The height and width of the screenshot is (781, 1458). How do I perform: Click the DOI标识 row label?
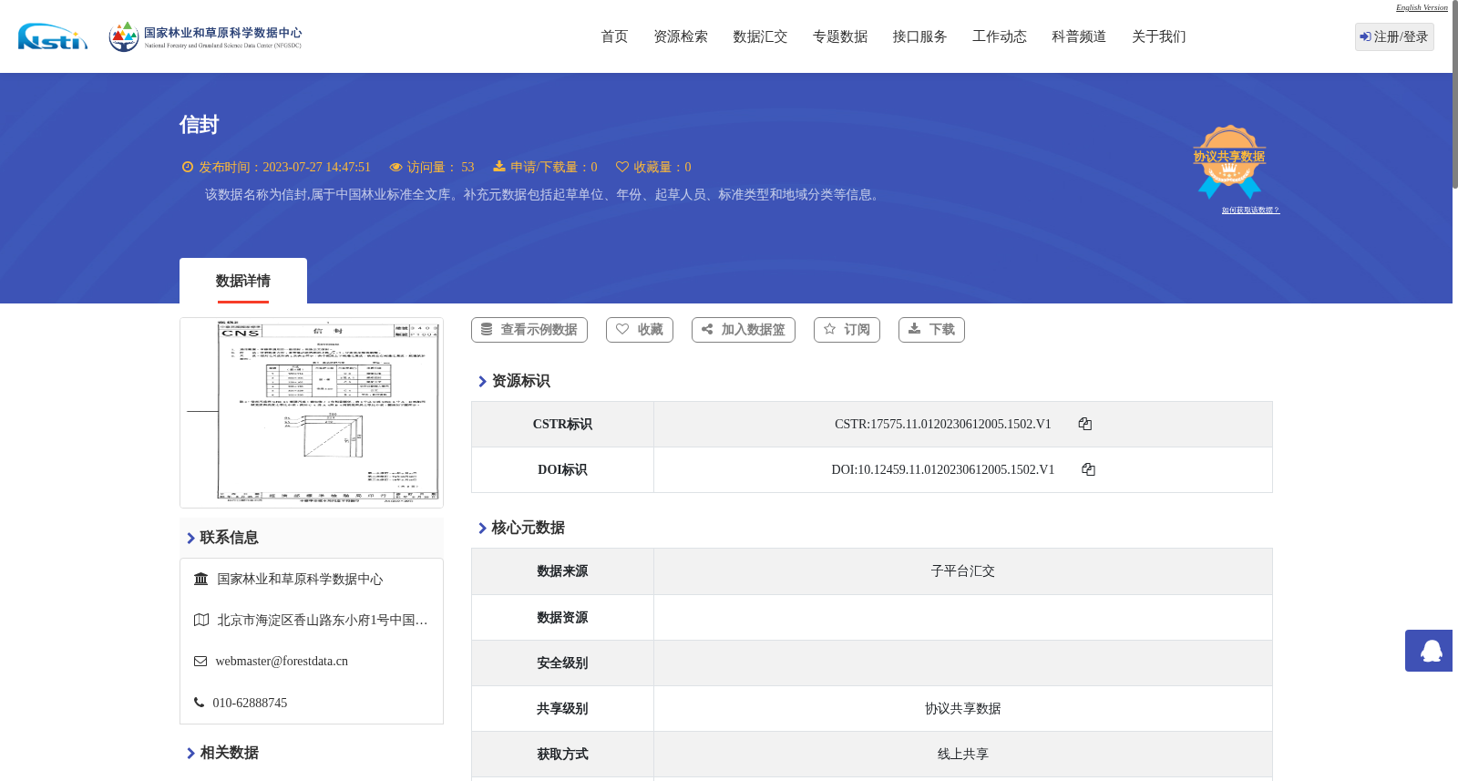point(562,469)
